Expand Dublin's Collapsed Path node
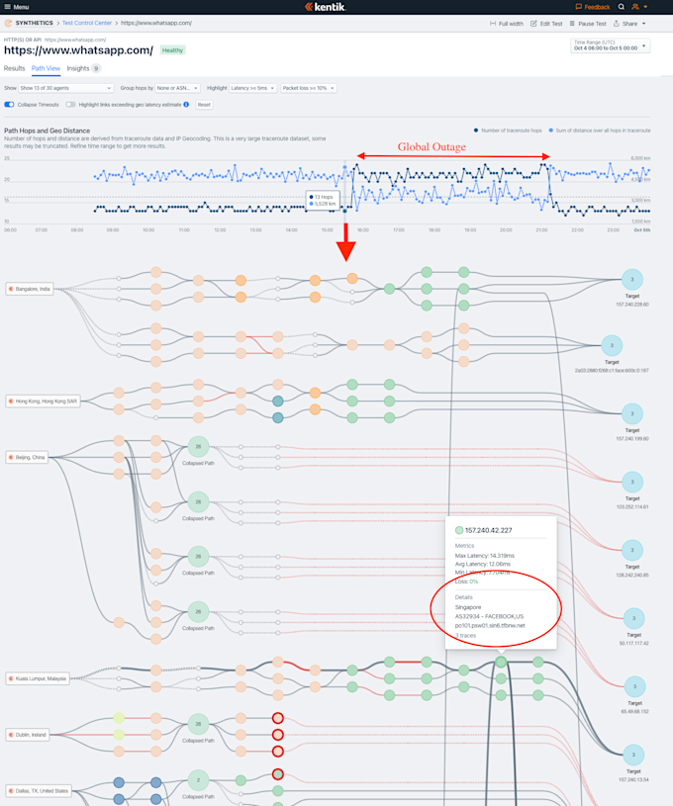This screenshot has width=673, height=806. tap(198, 724)
